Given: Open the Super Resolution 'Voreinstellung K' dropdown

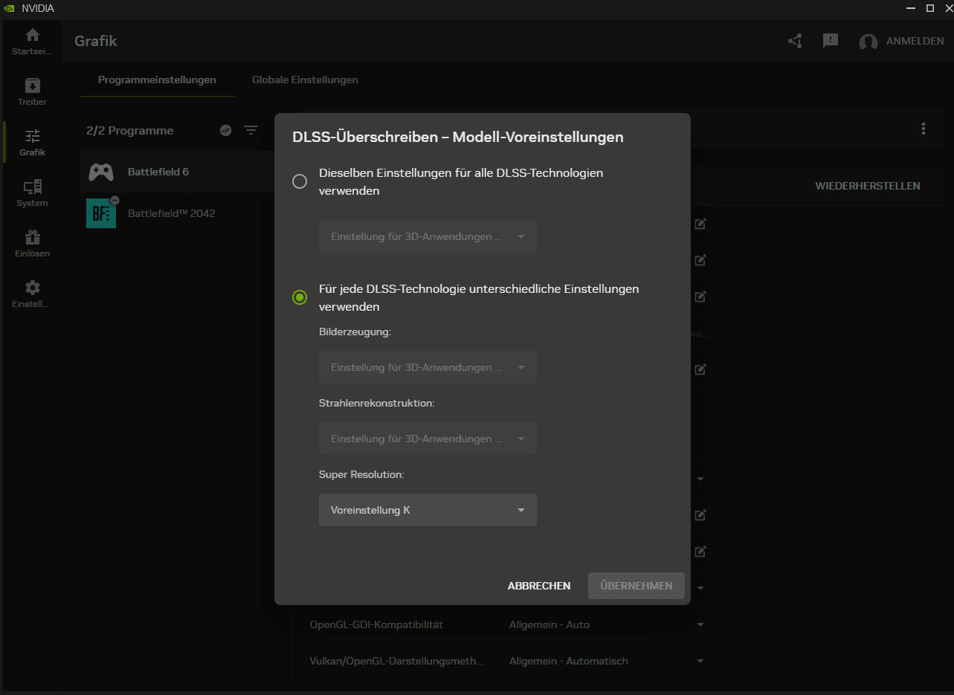Looking at the screenshot, I should tap(428, 510).
